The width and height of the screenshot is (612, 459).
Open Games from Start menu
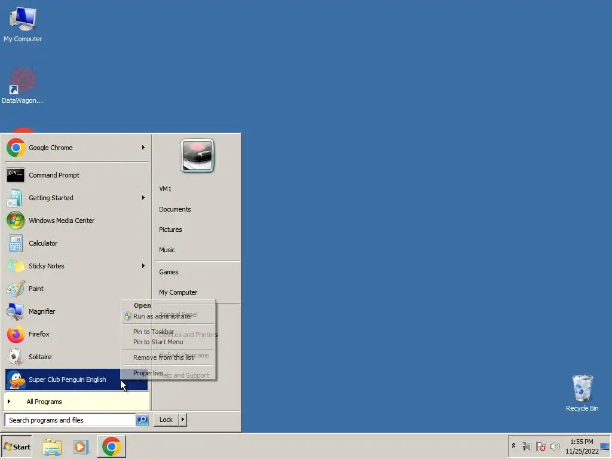coord(169,272)
